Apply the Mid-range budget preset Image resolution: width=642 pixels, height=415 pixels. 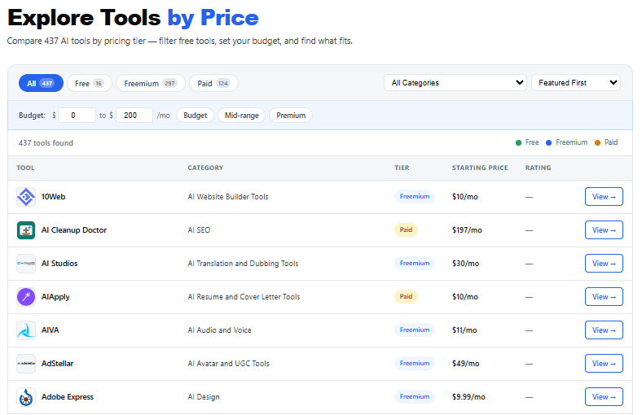click(x=242, y=116)
